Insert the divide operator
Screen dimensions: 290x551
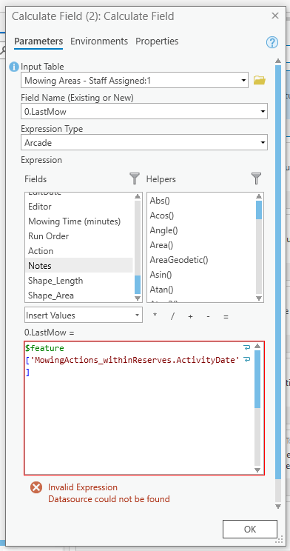[x=172, y=316]
